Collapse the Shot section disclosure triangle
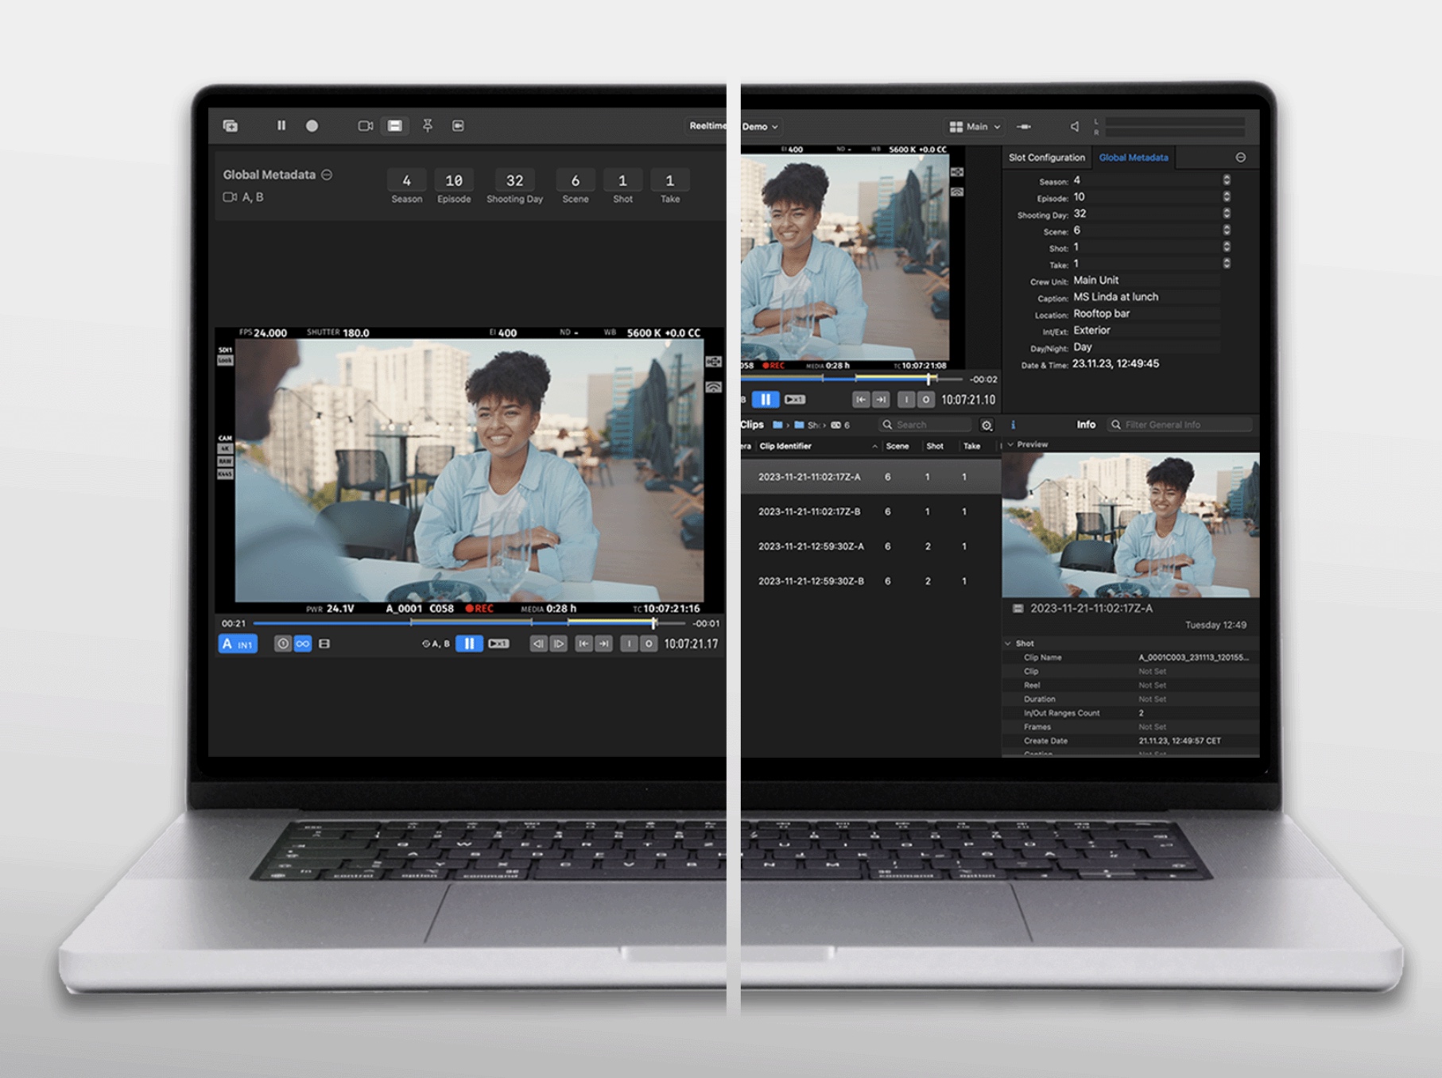 (1008, 643)
